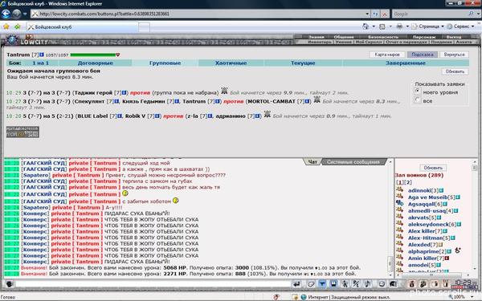
Task: Click the white hand icon before the clock
Action: point(435,284)
